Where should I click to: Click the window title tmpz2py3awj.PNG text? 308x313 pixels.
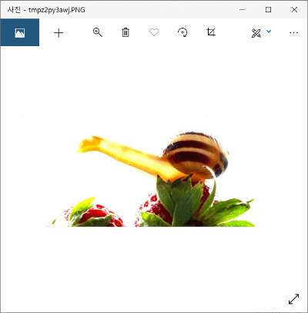[57, 10]
